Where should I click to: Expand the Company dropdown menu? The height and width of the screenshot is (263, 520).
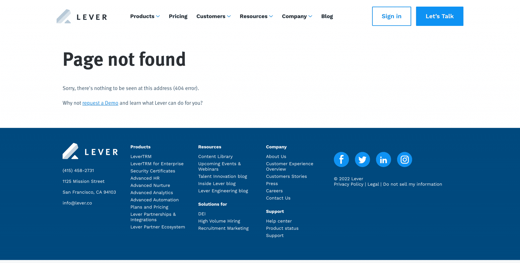click(x=297, y=16)
